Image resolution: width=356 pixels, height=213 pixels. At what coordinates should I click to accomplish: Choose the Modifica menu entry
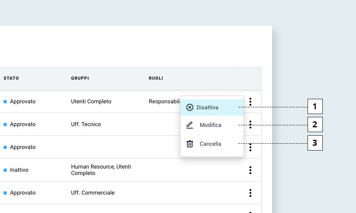pyautogui.click(x=210, y=125)
